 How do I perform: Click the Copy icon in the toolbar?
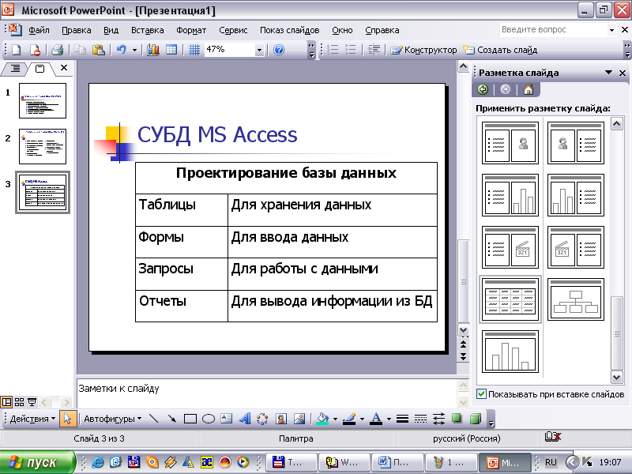coord(81,50)
